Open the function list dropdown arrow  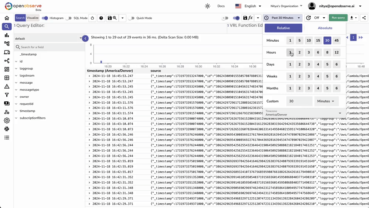[258, 18]
